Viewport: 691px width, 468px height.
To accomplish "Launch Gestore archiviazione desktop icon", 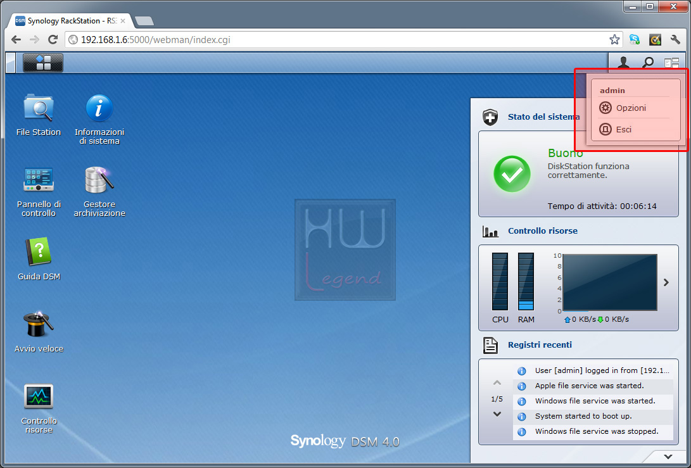I will coord(99,191).
